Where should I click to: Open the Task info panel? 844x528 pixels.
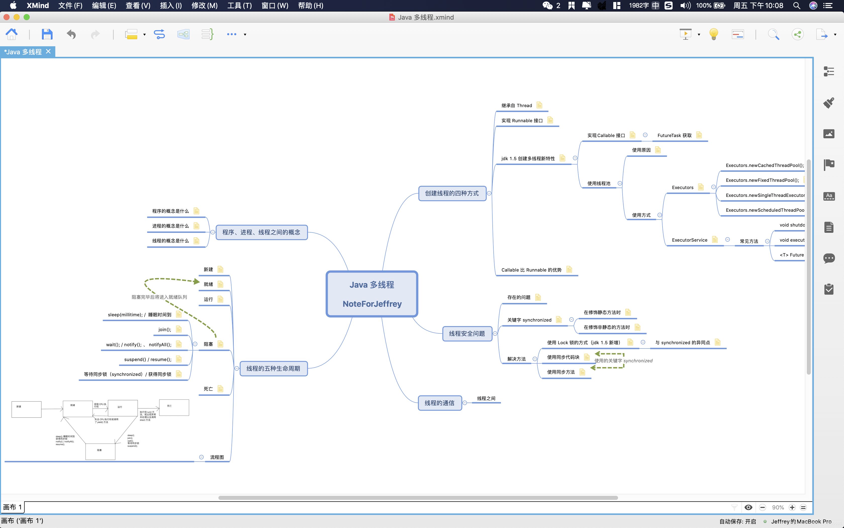(x=829, y=289)
